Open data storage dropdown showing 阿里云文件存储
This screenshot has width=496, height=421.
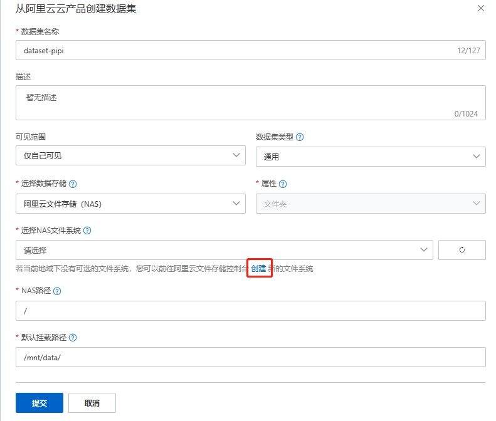click(x=130, y=203)
